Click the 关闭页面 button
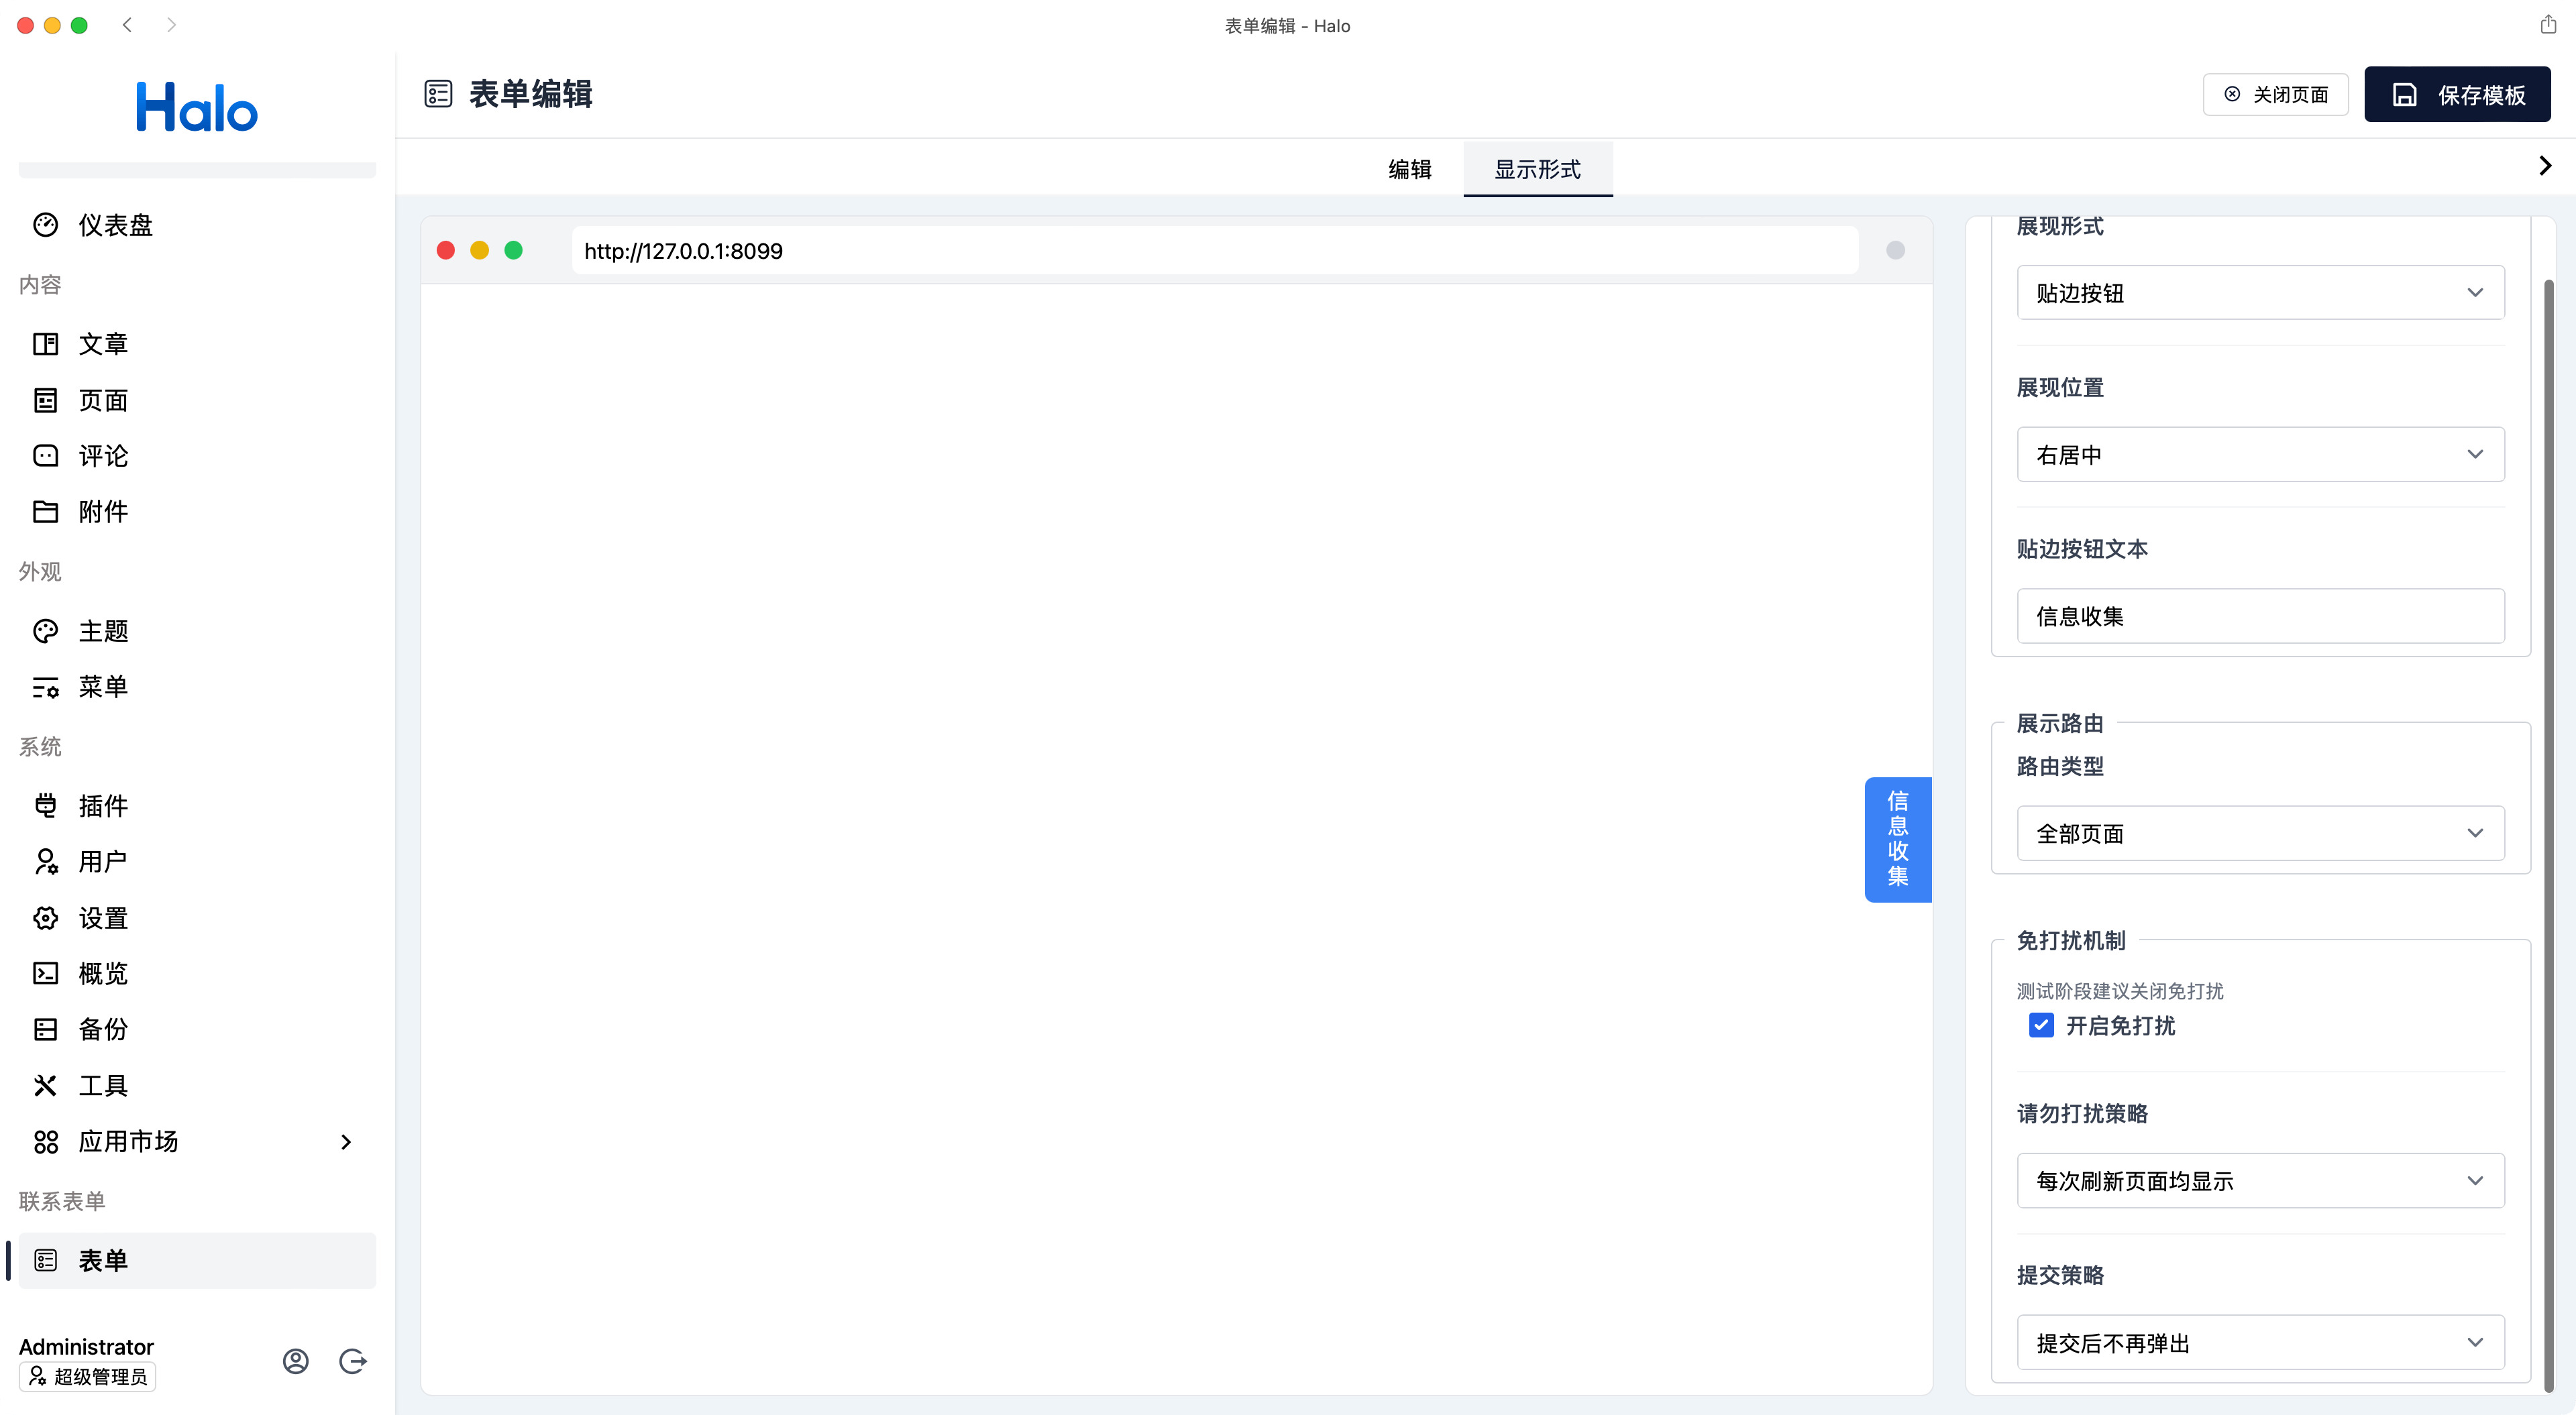 2275,94
